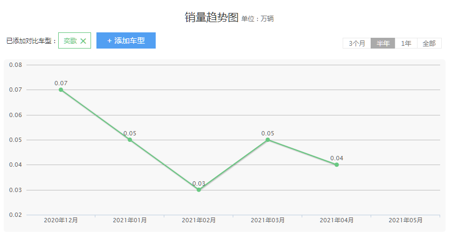Click the 奕歌 model tag text
The height and width of the screenshot is (239, 459).
click(x=70, y=41)
